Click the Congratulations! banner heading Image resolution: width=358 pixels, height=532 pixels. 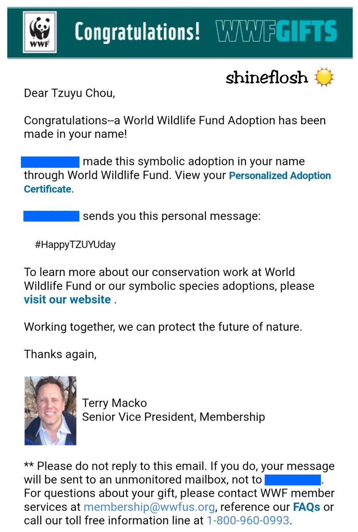click(137, 32)
